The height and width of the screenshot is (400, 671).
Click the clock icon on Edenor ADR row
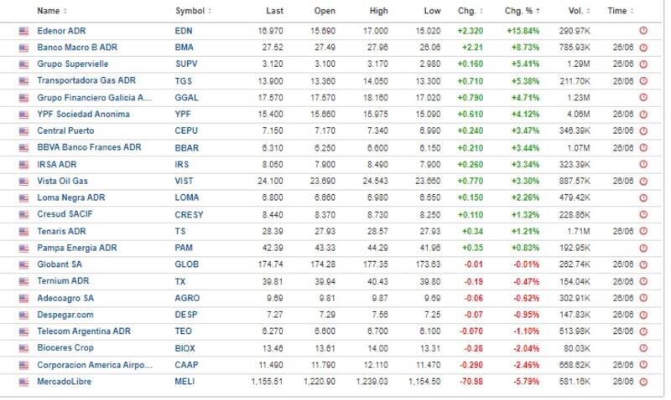[x=643, y=30]
